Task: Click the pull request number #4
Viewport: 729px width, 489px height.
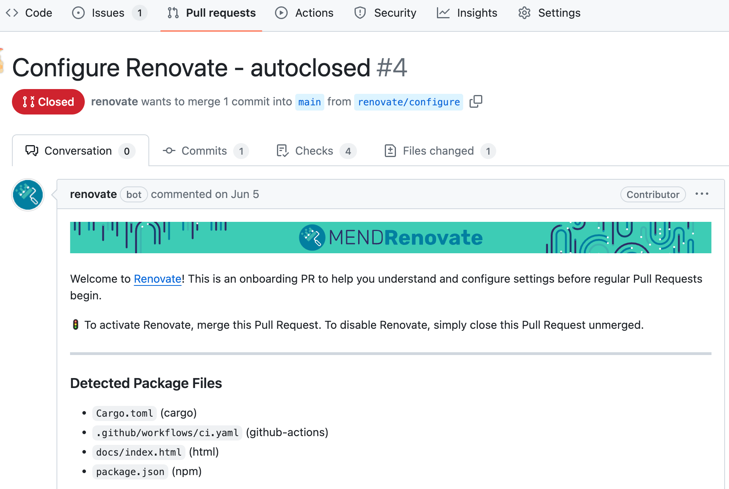Action: click(392, 68)
